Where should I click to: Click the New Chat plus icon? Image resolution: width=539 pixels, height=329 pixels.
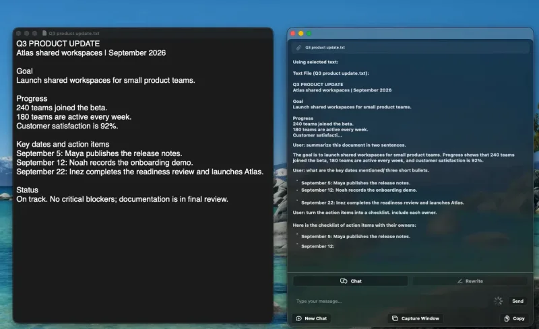(298, 318)
